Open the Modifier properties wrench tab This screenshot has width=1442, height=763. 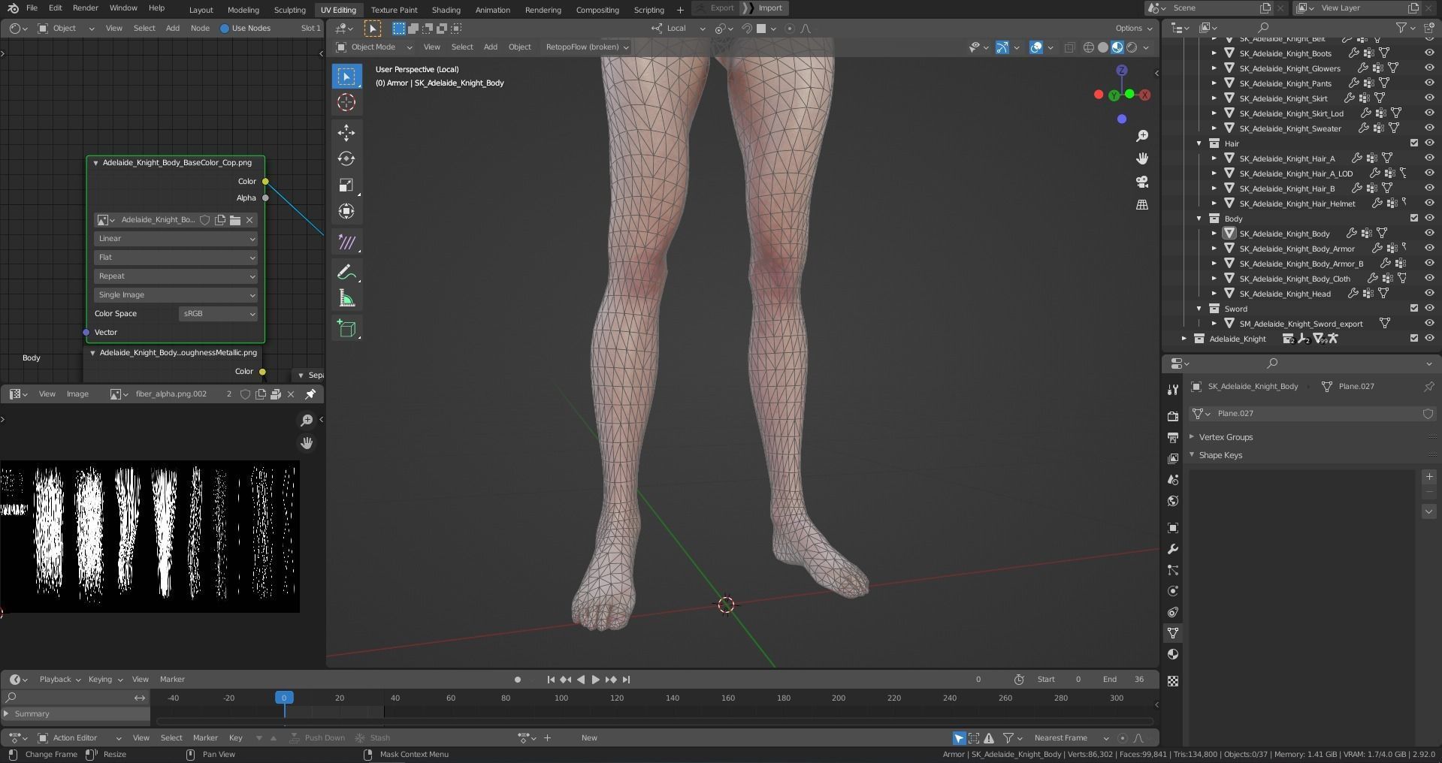[x=1172, y=549]
